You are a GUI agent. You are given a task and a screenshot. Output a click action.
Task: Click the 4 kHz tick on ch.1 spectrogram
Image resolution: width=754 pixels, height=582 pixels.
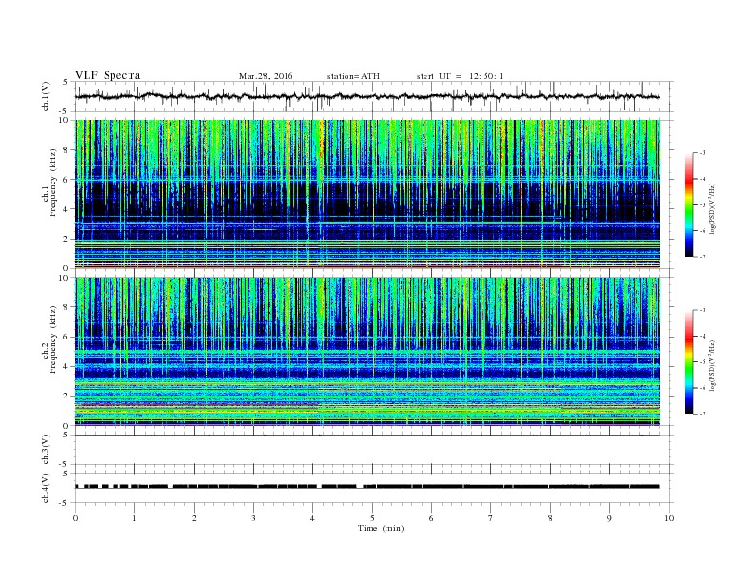click(x=66, y=209)
